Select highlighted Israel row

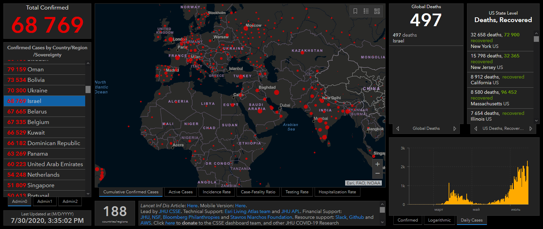tap(44, 101)
